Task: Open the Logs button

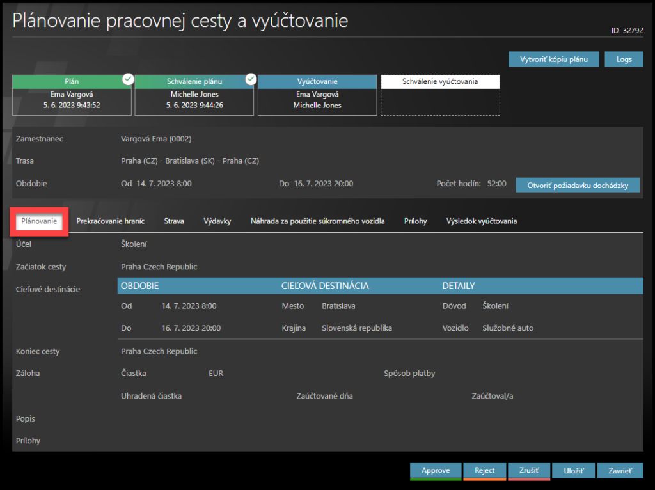Action: [x=624, y=59]
